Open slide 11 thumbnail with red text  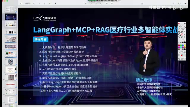11,84
